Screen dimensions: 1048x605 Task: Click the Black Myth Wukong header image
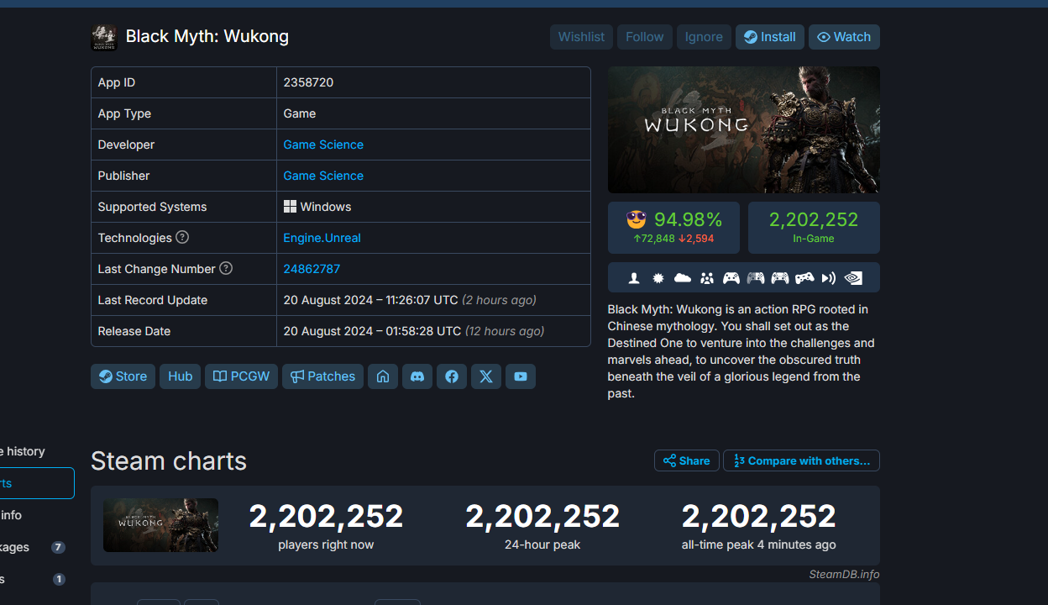point(743,130)
